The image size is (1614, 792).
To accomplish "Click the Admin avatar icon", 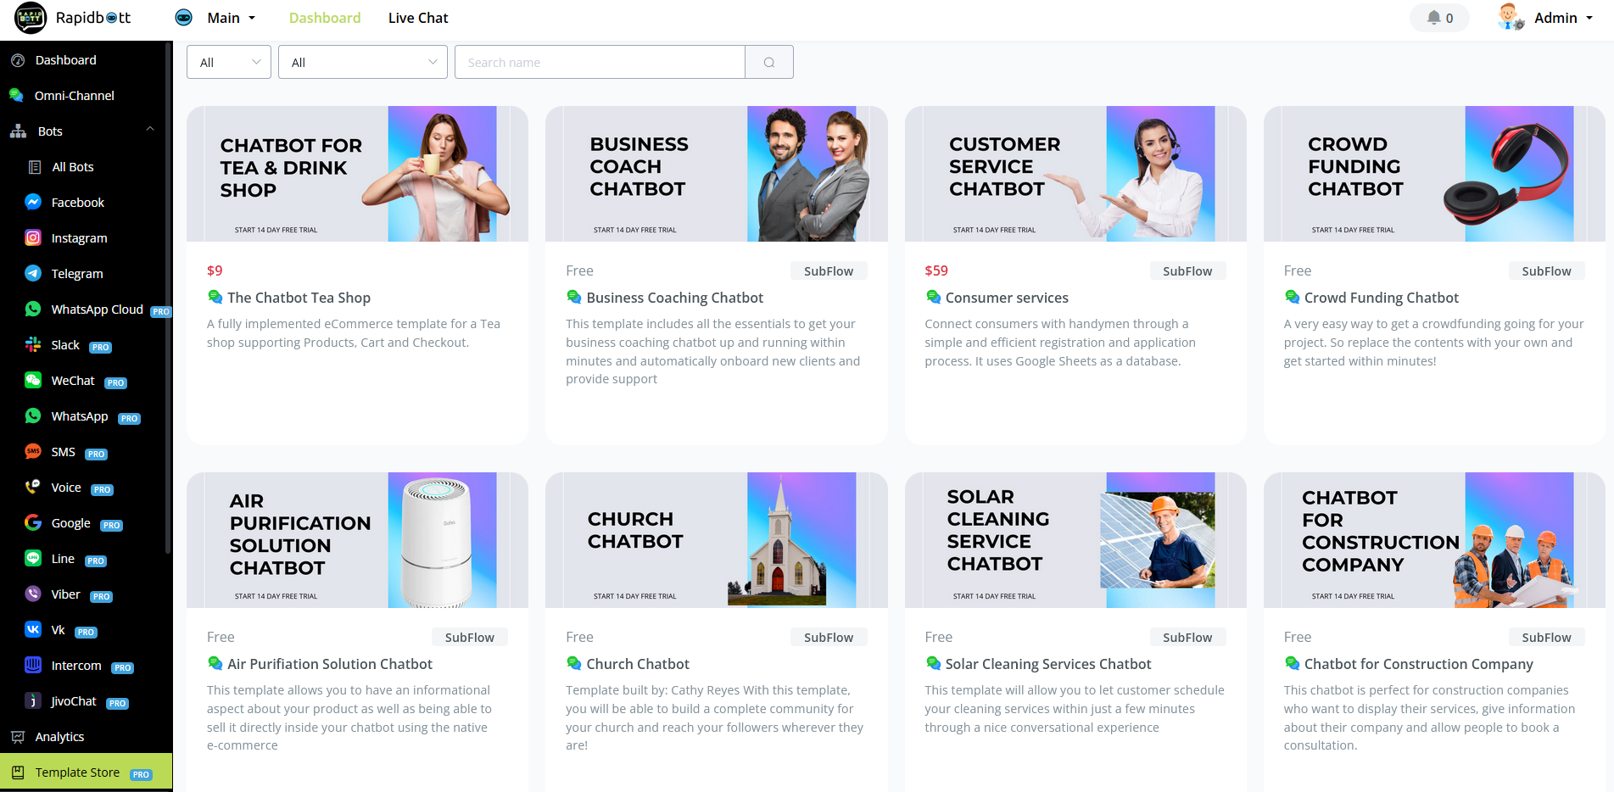I will pos(1511,17).
